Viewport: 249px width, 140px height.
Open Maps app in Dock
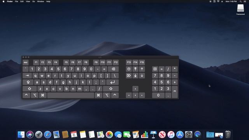pos(100,135)
